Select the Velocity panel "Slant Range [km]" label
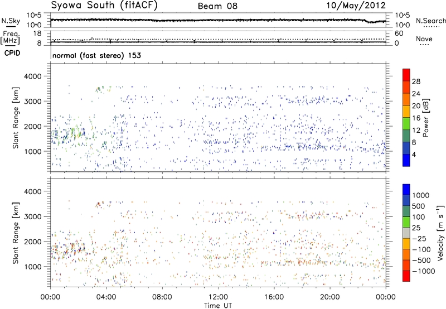The image size is (446, 309). tap(16, 233)
